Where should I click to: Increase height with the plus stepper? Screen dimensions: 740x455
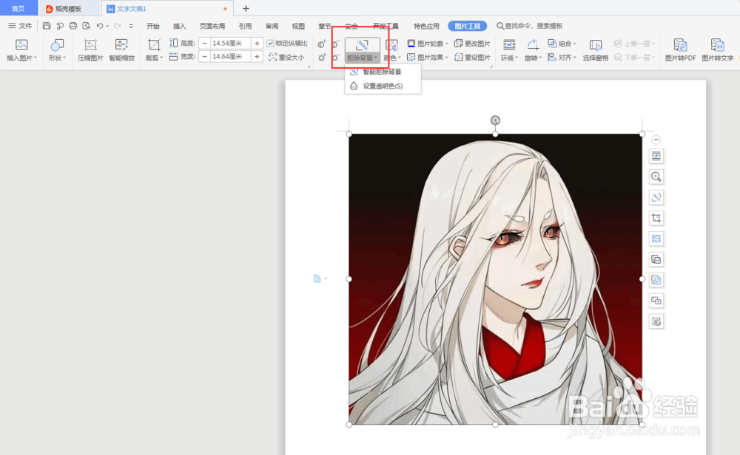coord(257,44)
